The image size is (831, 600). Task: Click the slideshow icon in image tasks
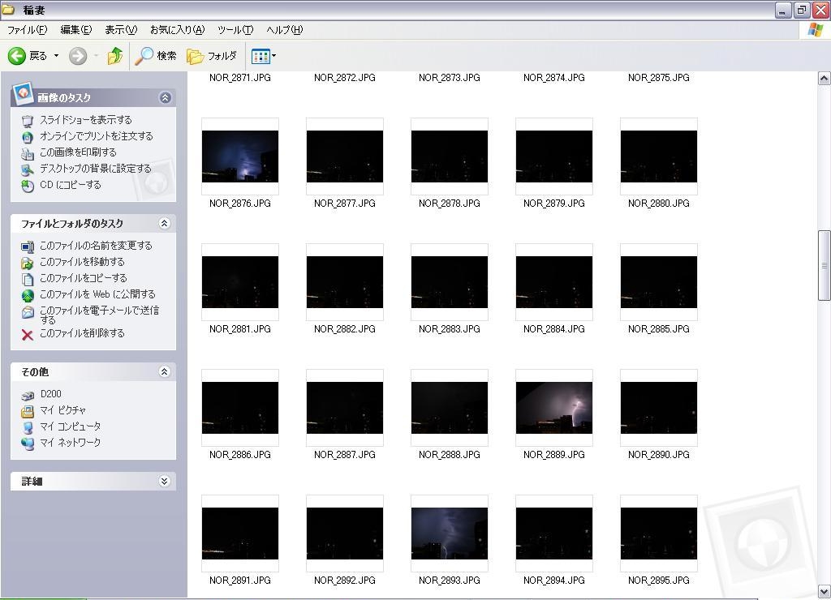tap(28, 121)
